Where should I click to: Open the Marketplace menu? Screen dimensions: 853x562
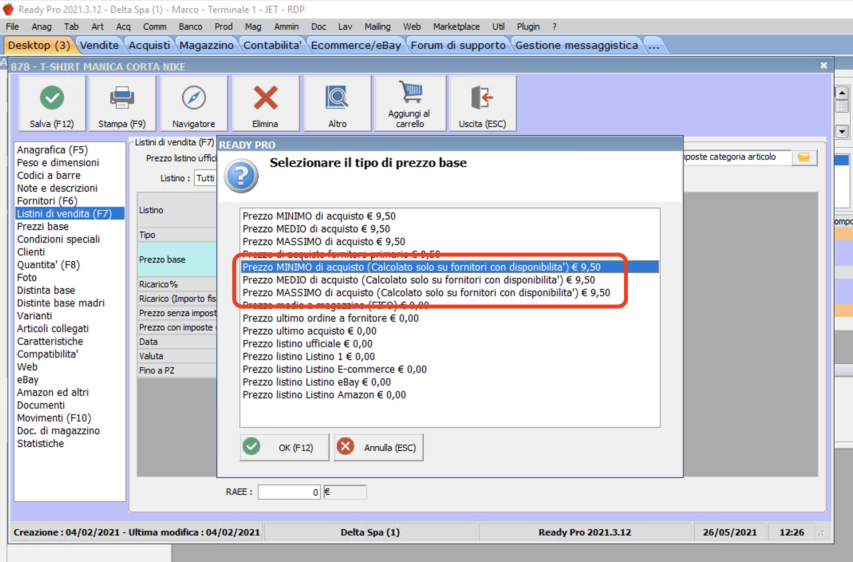coord(456,27)
